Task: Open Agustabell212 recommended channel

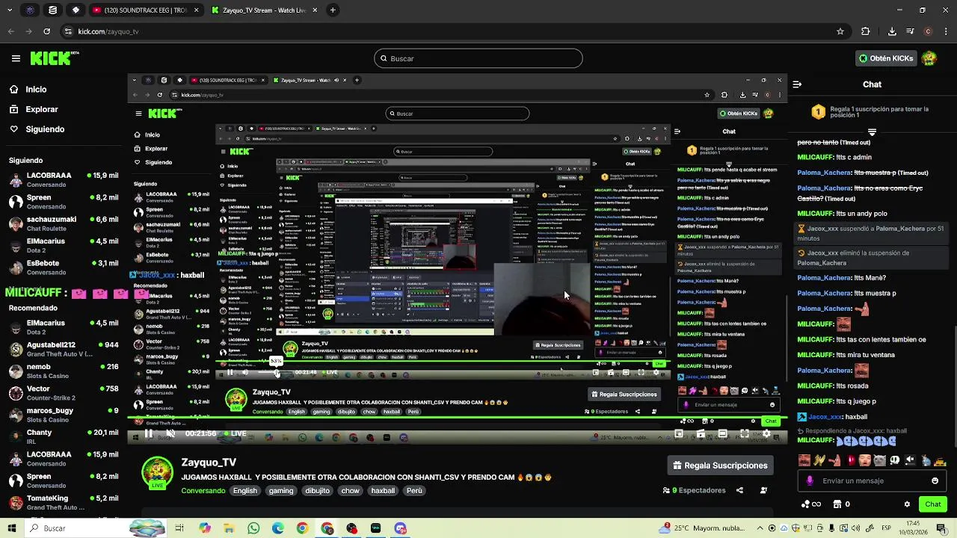Action: click(x=63, y=349)
